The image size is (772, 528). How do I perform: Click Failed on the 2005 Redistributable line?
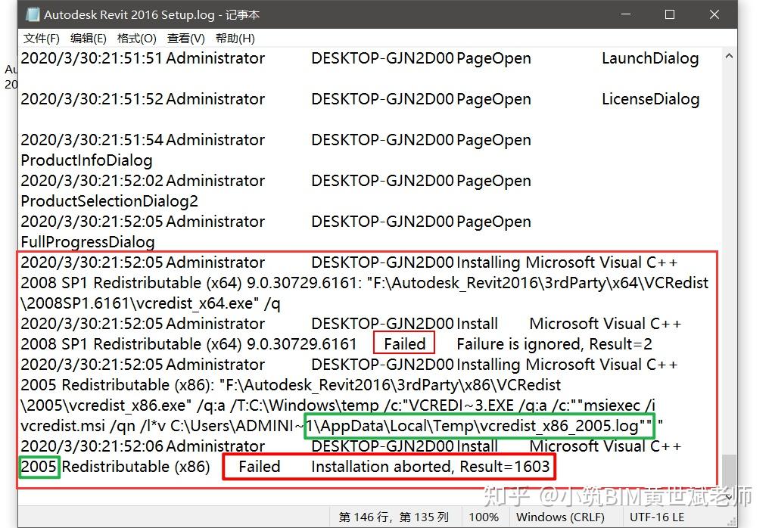point(259,467)
